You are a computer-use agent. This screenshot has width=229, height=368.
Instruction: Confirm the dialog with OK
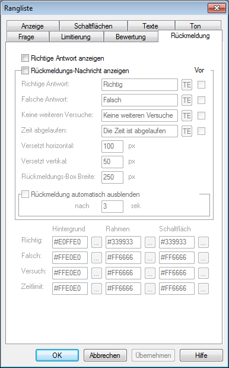(57, 355)
